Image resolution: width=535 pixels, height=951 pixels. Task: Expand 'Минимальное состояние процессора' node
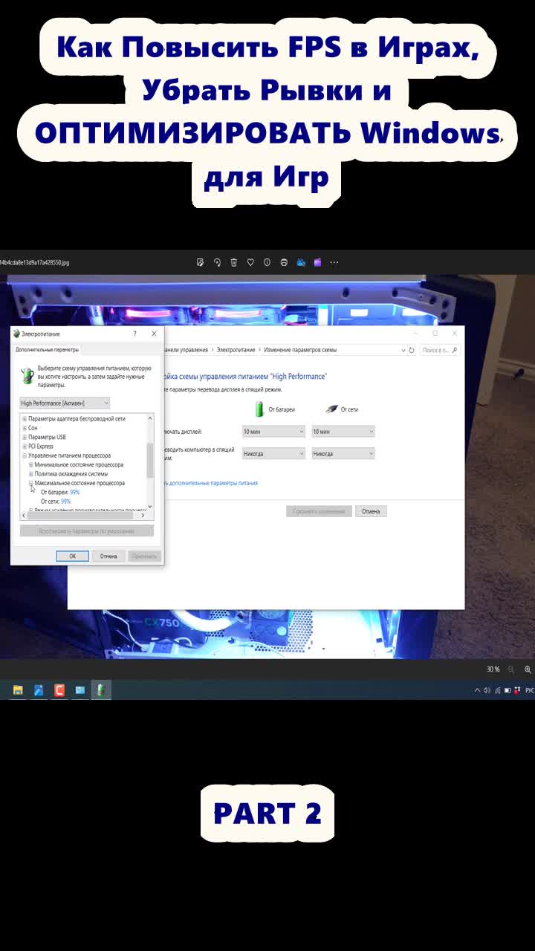click(30, 464)
